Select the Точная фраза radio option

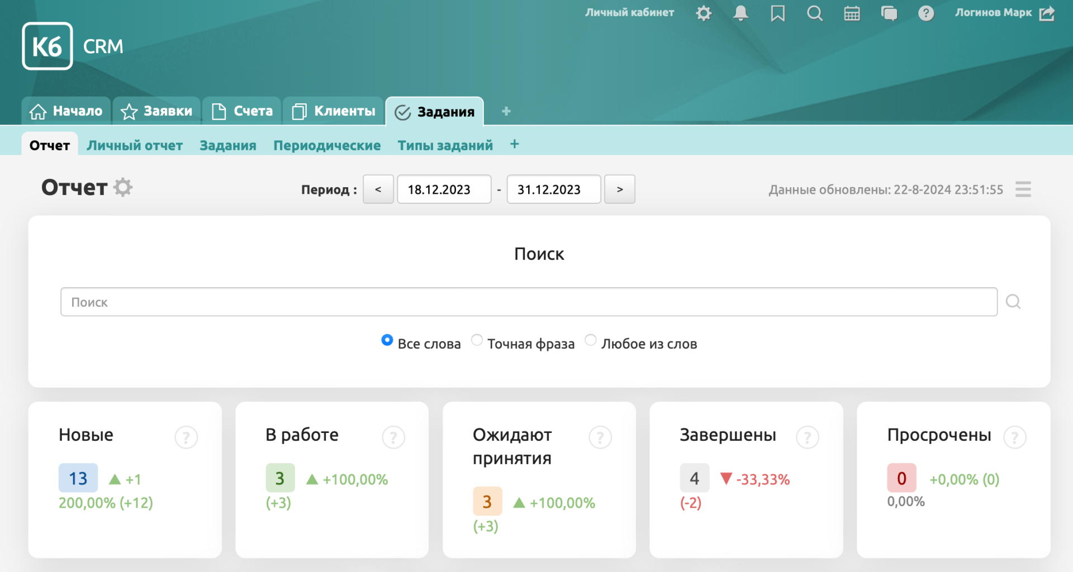(x=477, y=340)
